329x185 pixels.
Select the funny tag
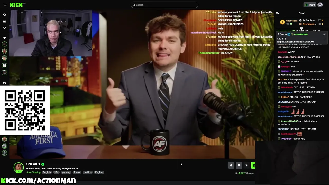pyautogui.click(x=77, y=172)
